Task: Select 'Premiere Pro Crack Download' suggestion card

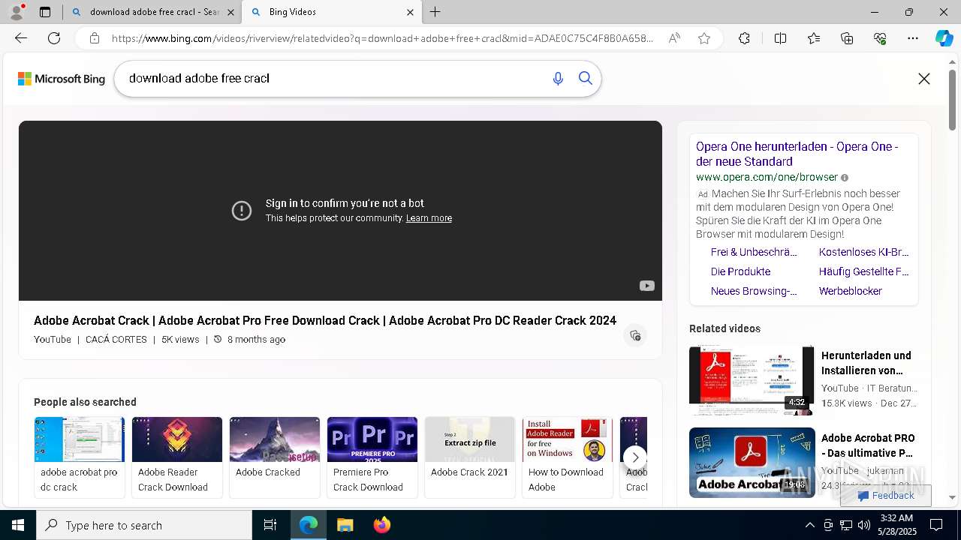Action: (x=372, y=457)
